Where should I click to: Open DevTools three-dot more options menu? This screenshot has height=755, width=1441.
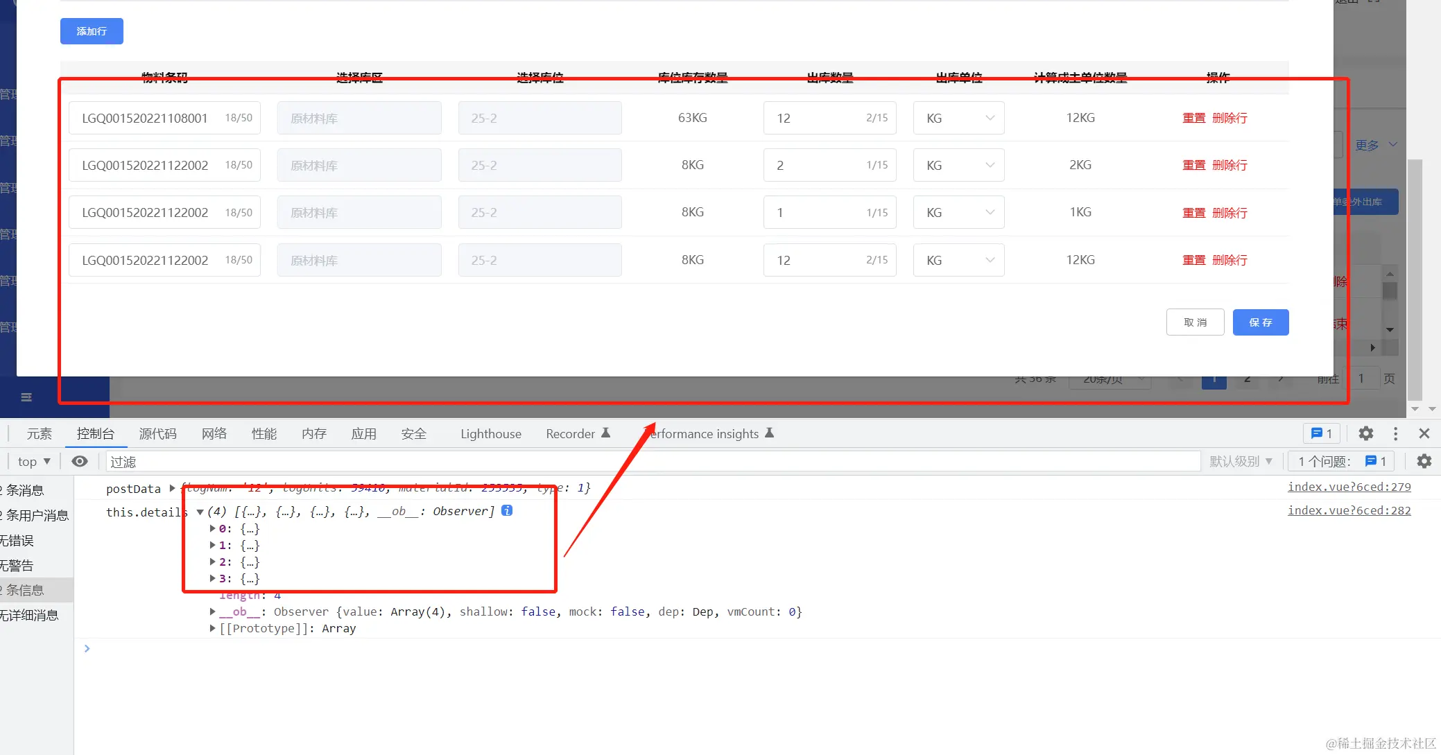coord(1395,433)
